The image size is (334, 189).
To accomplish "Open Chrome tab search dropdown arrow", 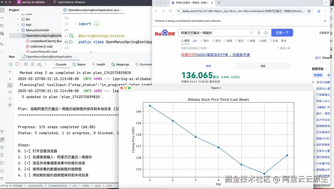I will point(326,3).
